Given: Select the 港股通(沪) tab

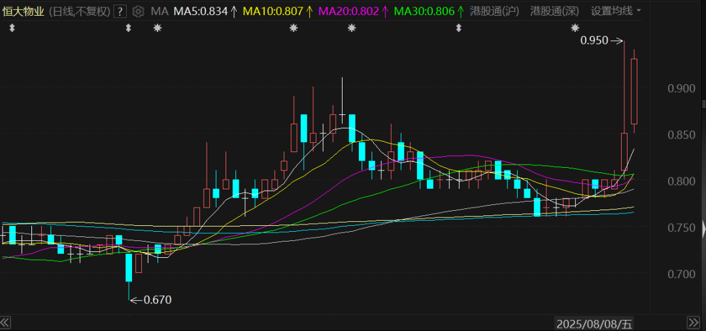Looking at the screenshot, I should (x=496, y=11).
